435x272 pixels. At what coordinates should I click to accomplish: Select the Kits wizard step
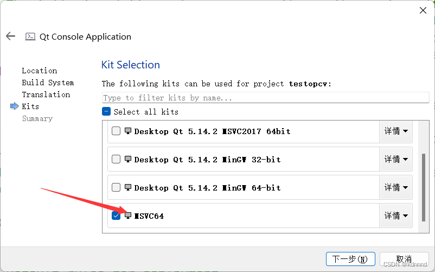30,106
